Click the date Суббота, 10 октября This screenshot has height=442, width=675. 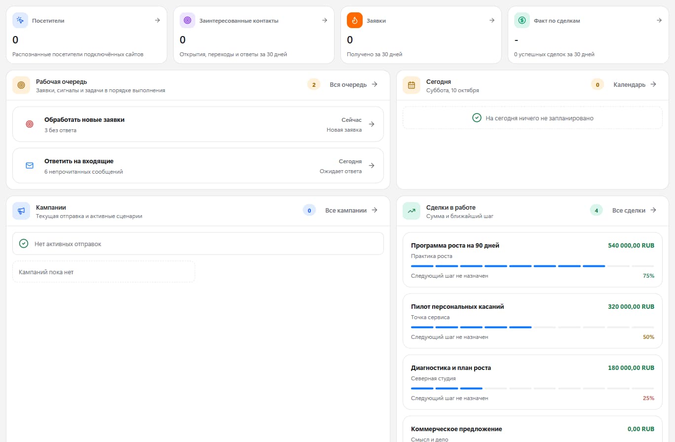[452, 90]
